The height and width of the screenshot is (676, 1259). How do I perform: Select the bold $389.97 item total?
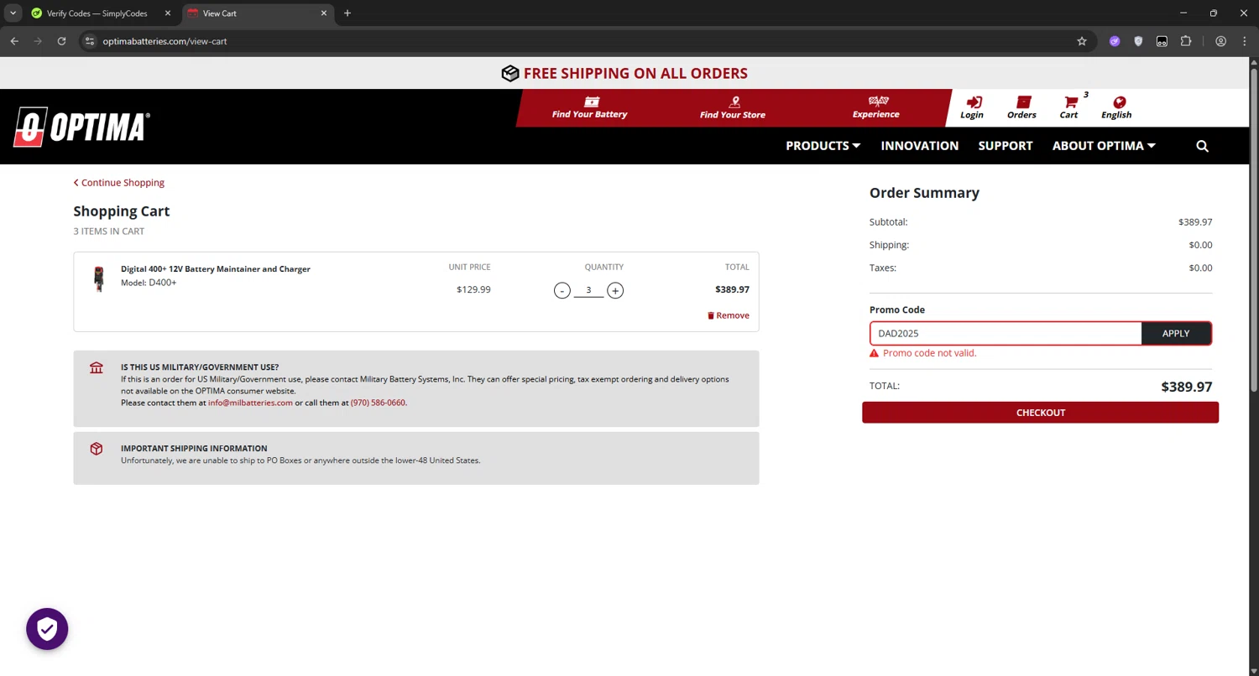click(x=732, y=289)
